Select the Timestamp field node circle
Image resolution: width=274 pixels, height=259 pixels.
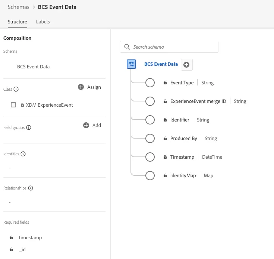pyautogui.click(x=150, y=157)
